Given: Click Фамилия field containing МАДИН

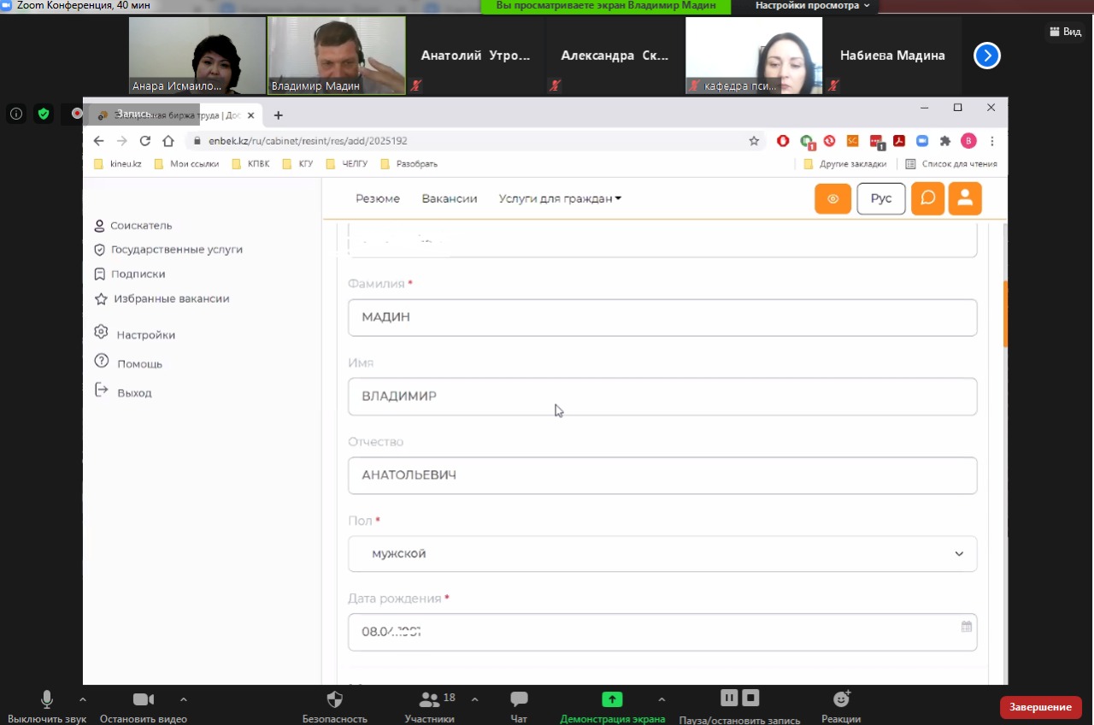Looking at the screenshot, I should click(x=662, y=317).
